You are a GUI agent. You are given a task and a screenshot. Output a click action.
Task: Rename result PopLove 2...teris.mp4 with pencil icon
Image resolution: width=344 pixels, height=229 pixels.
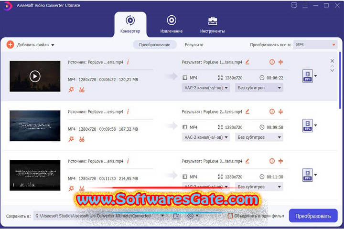point(247,112)
